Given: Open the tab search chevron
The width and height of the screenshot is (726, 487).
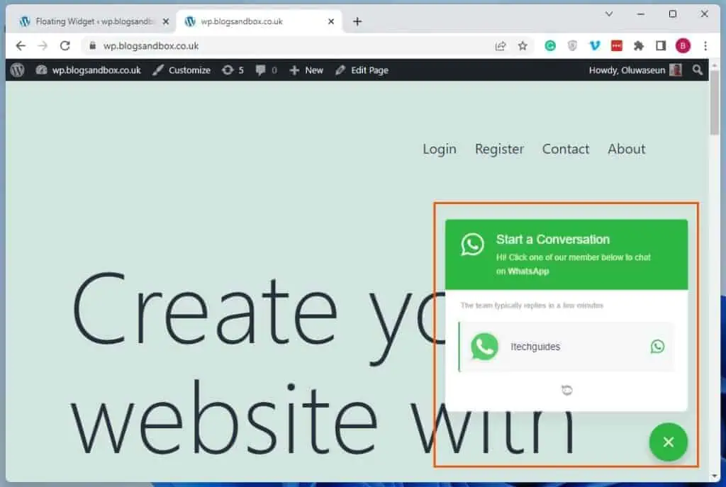Looking at the screenshot, I should tap(608, 13).
